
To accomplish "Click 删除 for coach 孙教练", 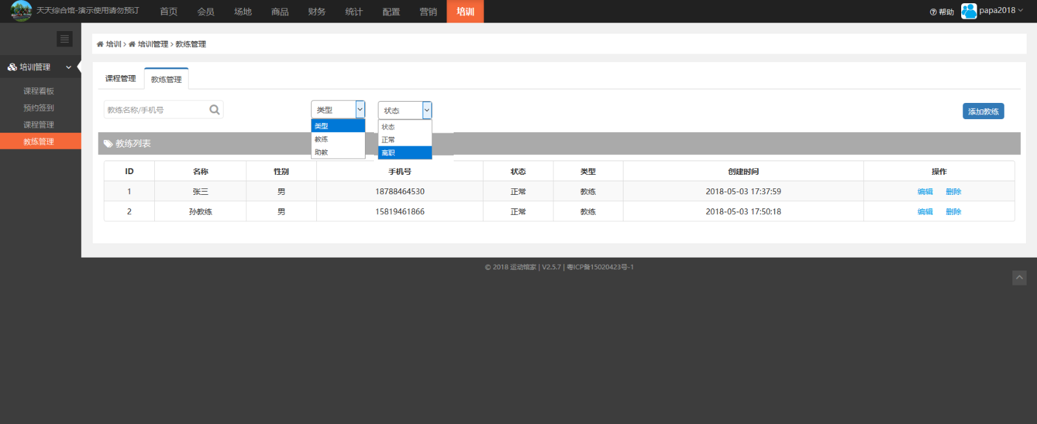I will point(953,212).
